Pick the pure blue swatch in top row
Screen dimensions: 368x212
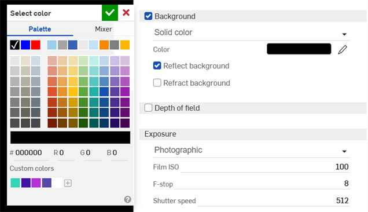point(25,45)
